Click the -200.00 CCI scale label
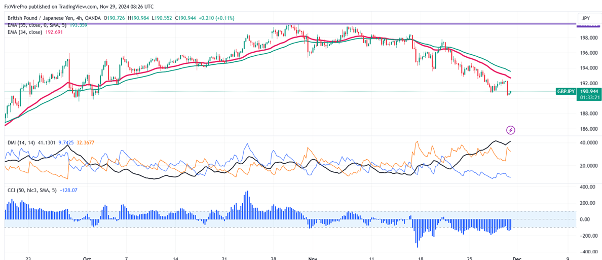The image size is (602, 260). (589, 236)
